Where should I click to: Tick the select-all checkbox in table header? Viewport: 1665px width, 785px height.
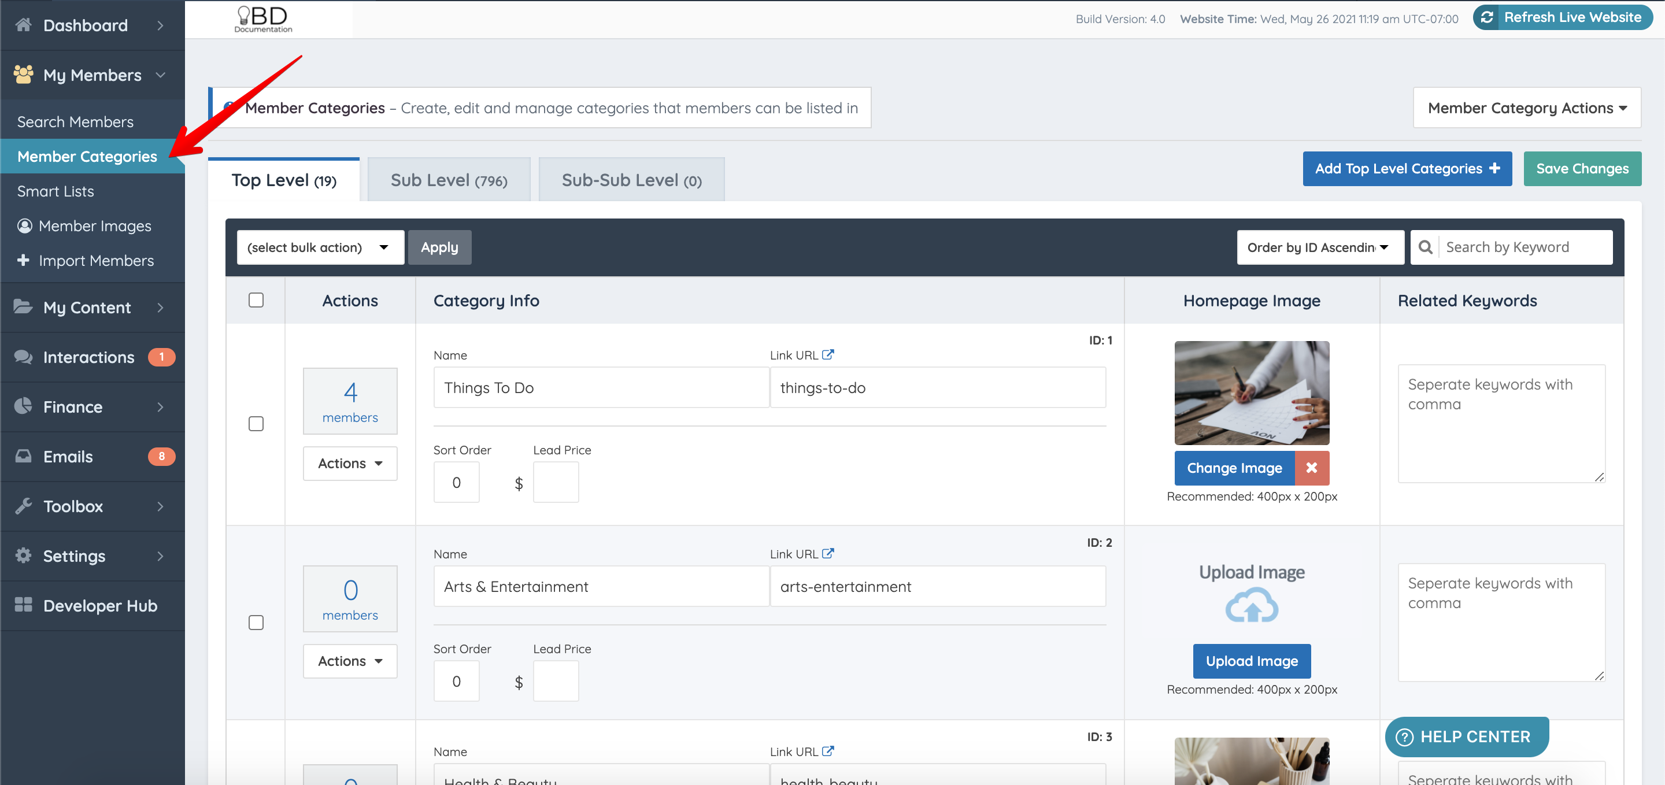click(256, 300)
